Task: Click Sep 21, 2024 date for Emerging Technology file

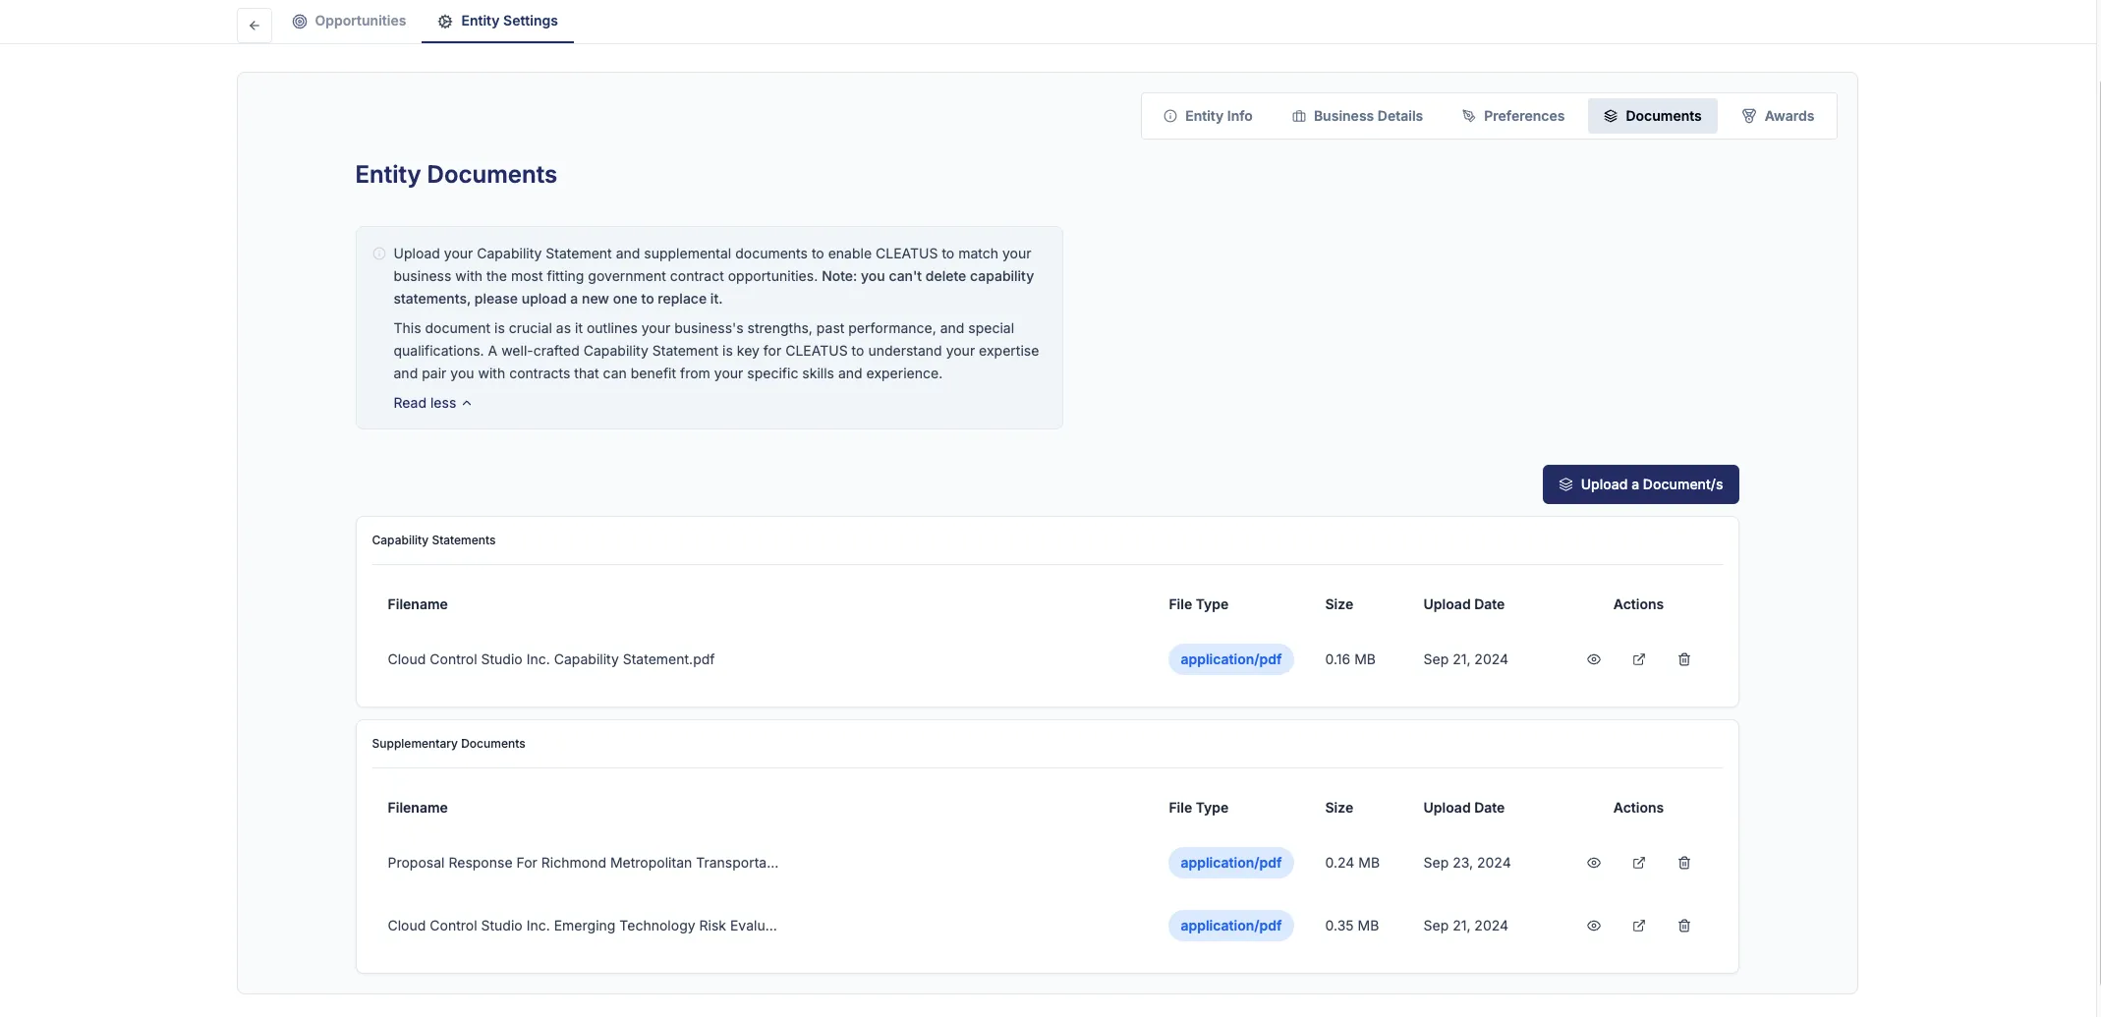Action: coord(1465,926)
